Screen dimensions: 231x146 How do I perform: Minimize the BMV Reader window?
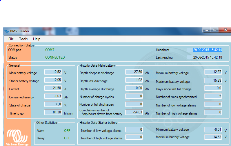(x=207, y=30)
